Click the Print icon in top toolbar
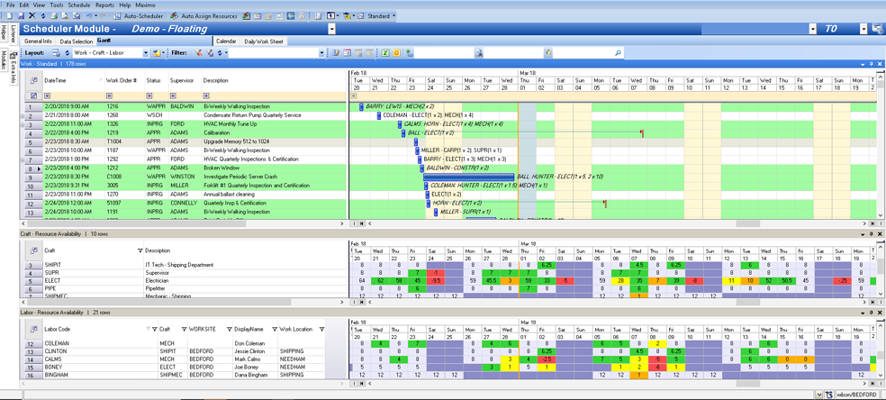The width and height of the screenshot is (886, 400). pyautogui.click(x=55, y=16)
